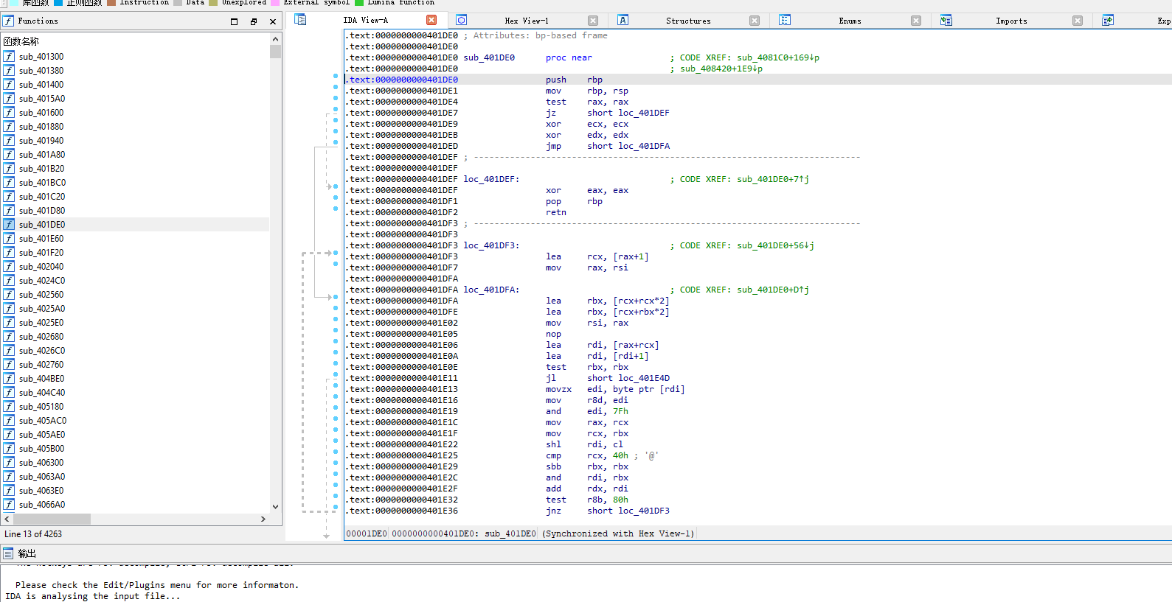The height and width of the screenshot is (602, 1172).
Task: Click the 'Line 13 of 4263' status text
Action: click(33, 534)
